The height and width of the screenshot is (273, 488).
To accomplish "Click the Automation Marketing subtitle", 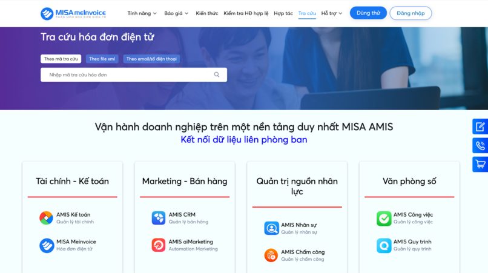I will coord(193,249).
